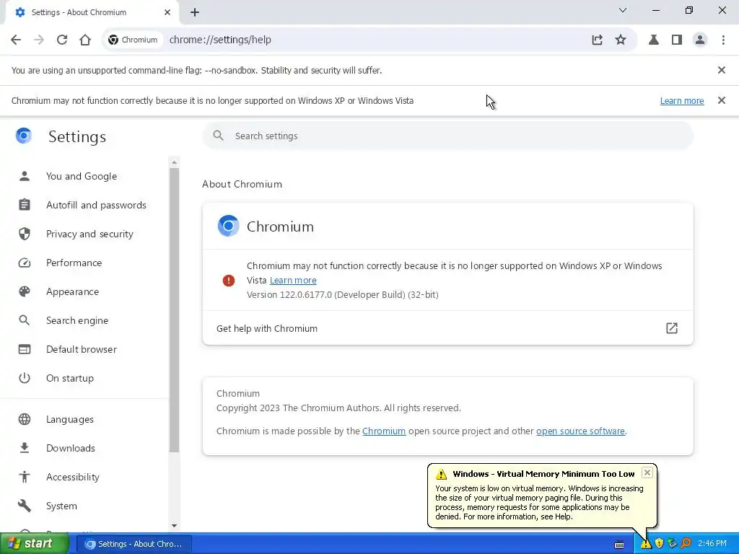Image resolution: width=739 pixels, height=554 pixels.
Task: Click sidebar scrollbar down arrow
Action: [x=175, y=525]
